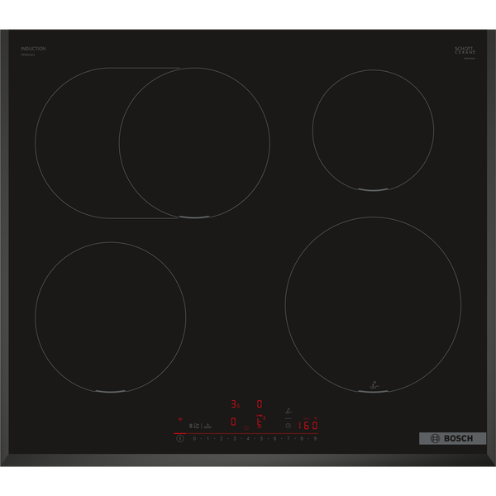
Task: Select the upper-left zone display showing 3
Action: click(236, 404)
